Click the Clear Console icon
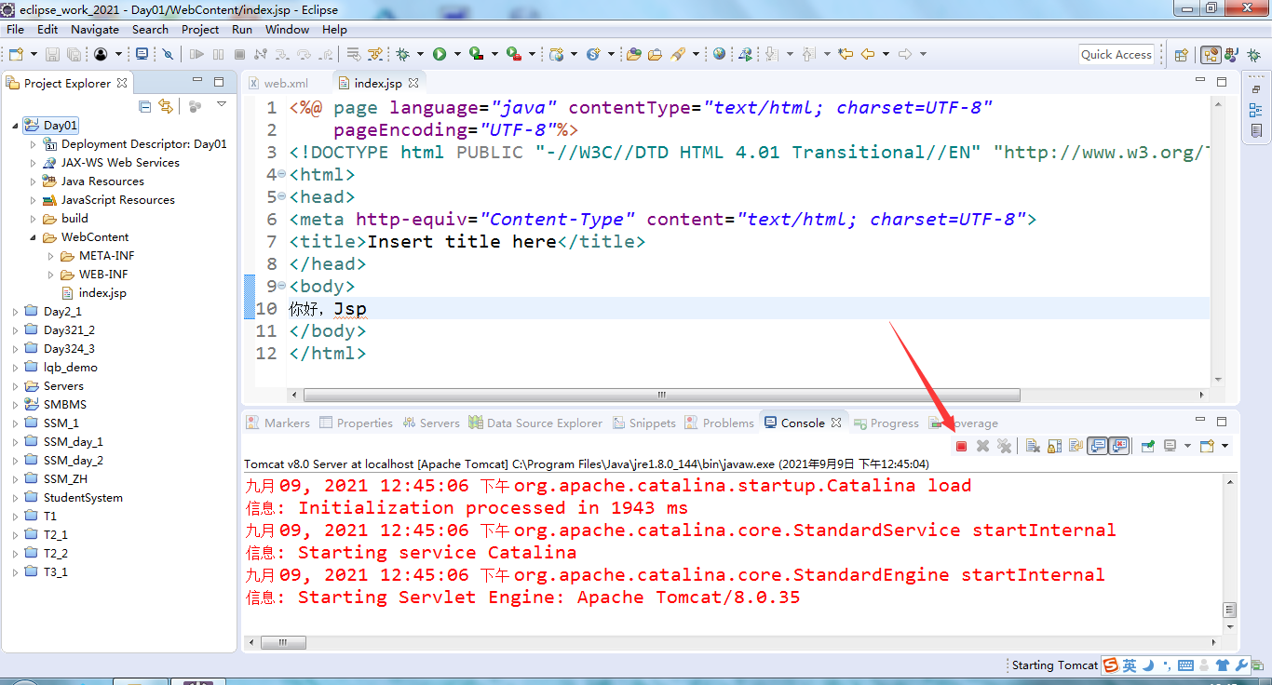This screenshot has width=1272, height=685. [x=1033, y=447]
